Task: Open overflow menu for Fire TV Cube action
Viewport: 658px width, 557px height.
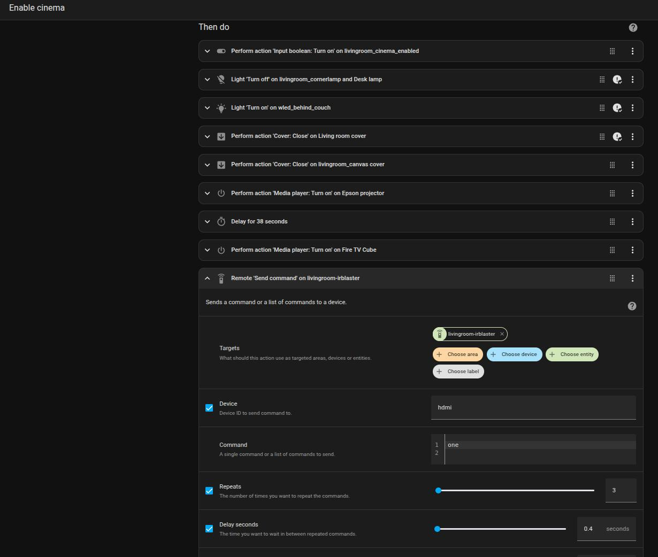Action: [632, 250]
